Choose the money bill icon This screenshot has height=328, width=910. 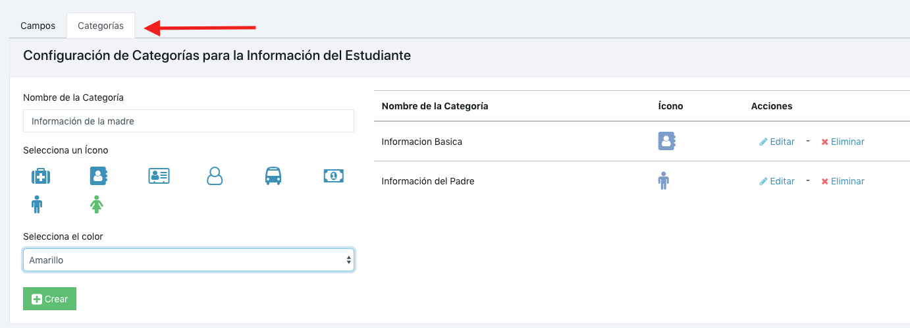[334, 176]
